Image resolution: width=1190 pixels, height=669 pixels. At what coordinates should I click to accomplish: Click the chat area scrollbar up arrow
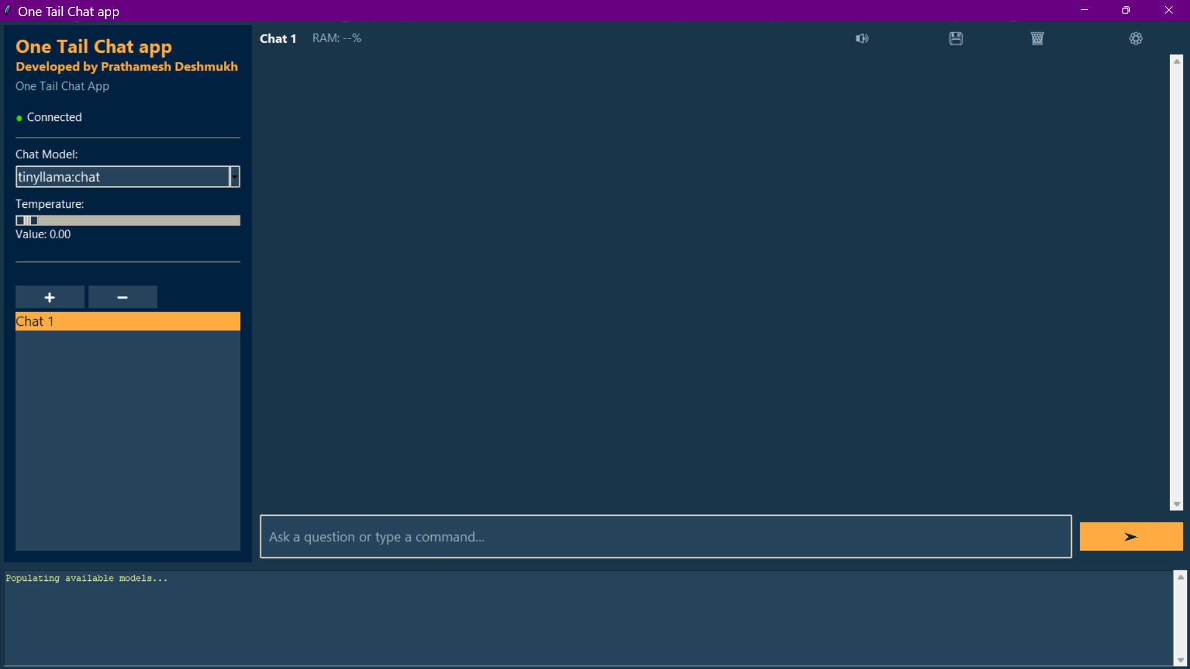pyautogui.click(x=1176, y=61)
